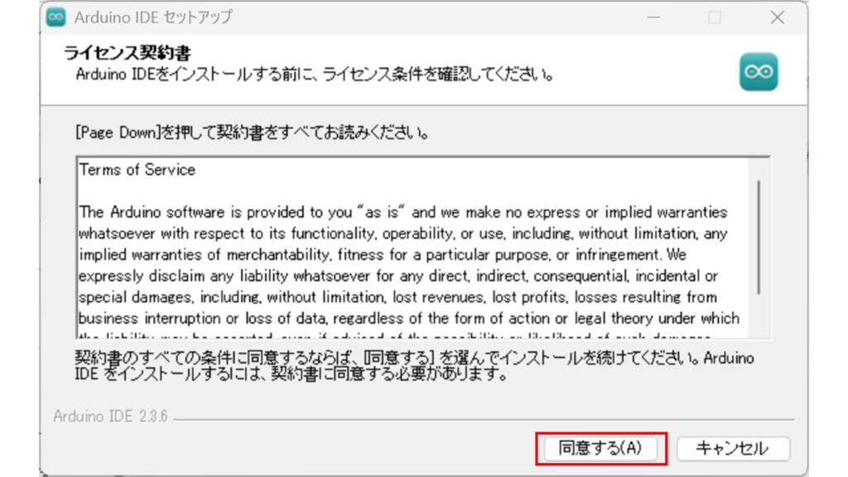Screen dimensions: 848x477
Task: Click the license text scrollbar thumb
Action: coord(759,238)
